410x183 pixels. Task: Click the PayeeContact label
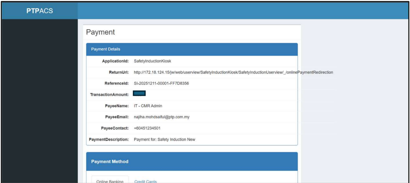coord(115,128)
